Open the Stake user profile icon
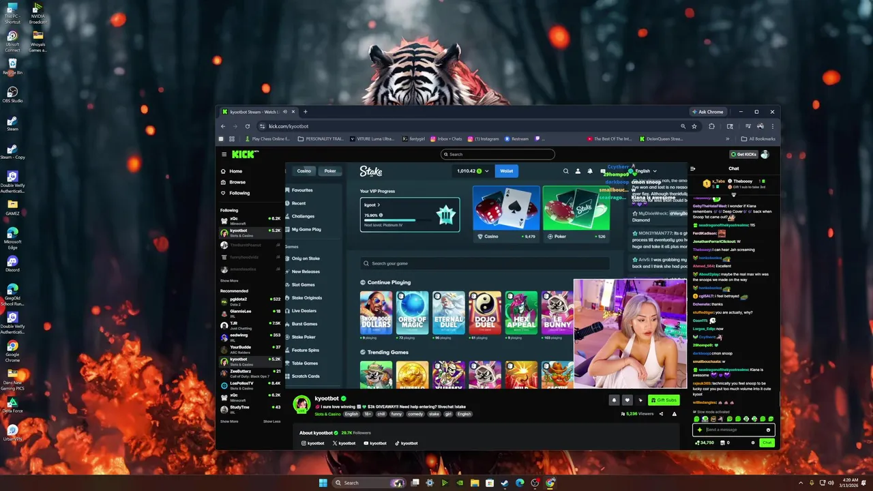 (x=578, y=171)
